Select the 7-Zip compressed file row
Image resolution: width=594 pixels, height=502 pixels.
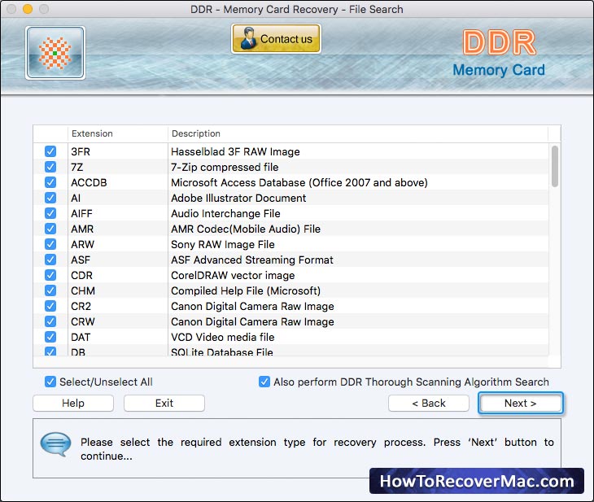[x=291, y=167]
